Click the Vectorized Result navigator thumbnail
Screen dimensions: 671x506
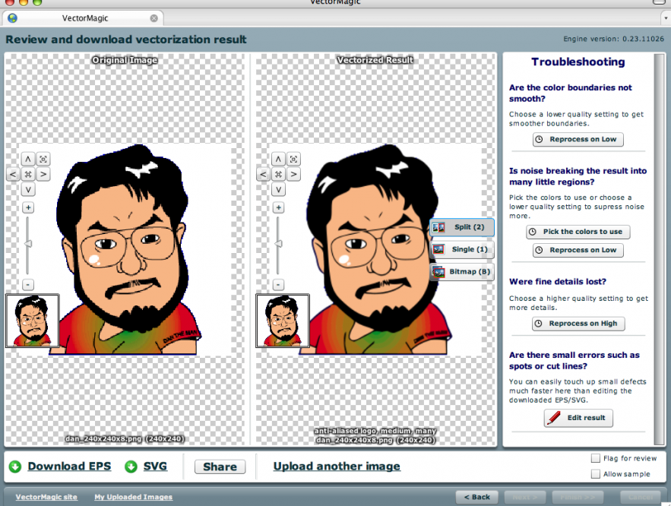click(283, 321)
